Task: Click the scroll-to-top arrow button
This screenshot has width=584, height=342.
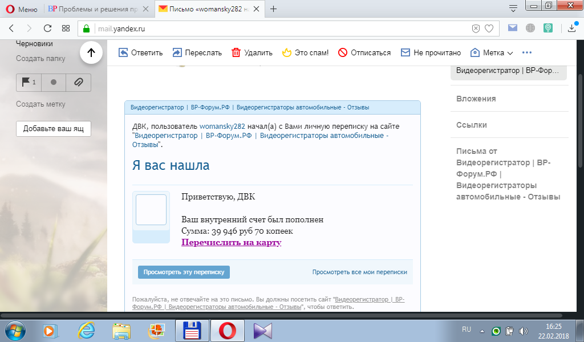Action: tap(91, 53)
